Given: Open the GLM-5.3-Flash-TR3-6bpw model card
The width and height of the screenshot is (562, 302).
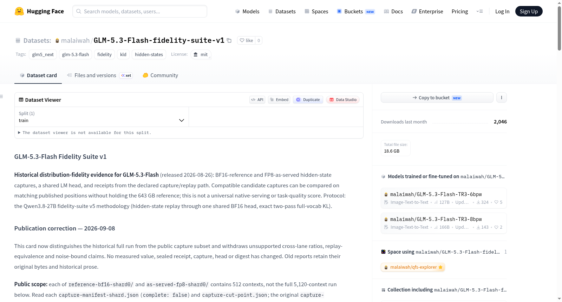Looking at the screenshot, I should [x=444, y=198].
